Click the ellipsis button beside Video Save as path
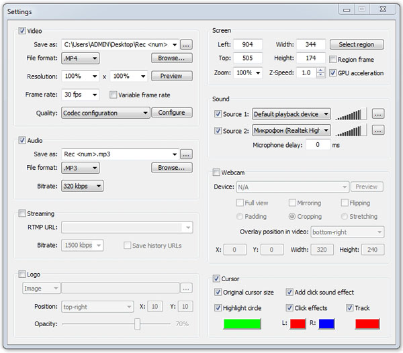 186,45
